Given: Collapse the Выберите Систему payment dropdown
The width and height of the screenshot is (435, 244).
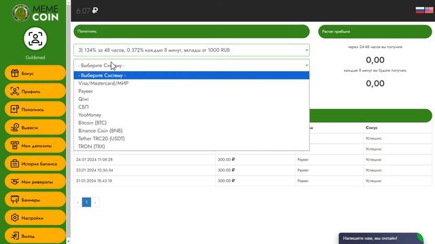Looking at the screenshot, I should click(x=192, y=65).
